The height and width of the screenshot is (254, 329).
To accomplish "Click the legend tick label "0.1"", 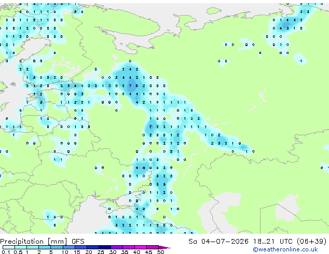I will point(6,252).
